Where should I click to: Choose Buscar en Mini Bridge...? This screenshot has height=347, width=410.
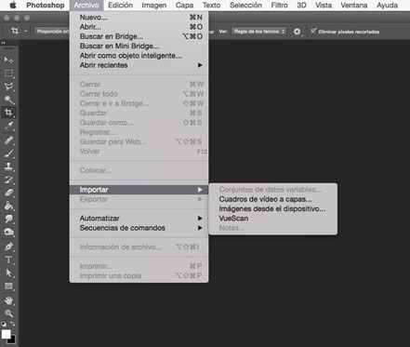click(139, 46)
